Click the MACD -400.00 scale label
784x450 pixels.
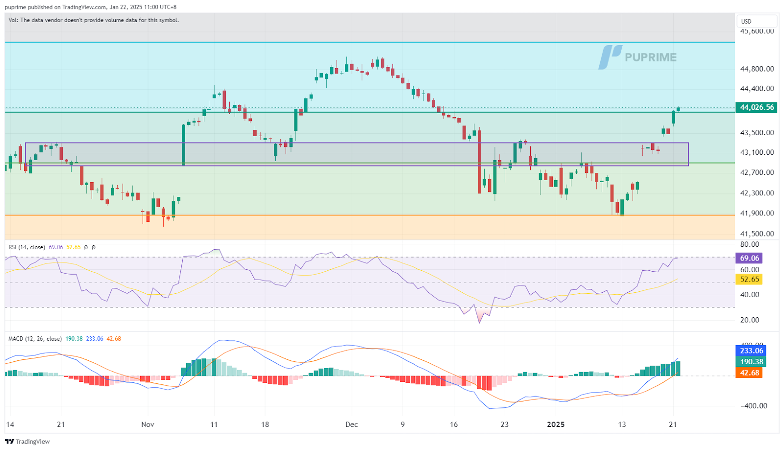(754, 406)
